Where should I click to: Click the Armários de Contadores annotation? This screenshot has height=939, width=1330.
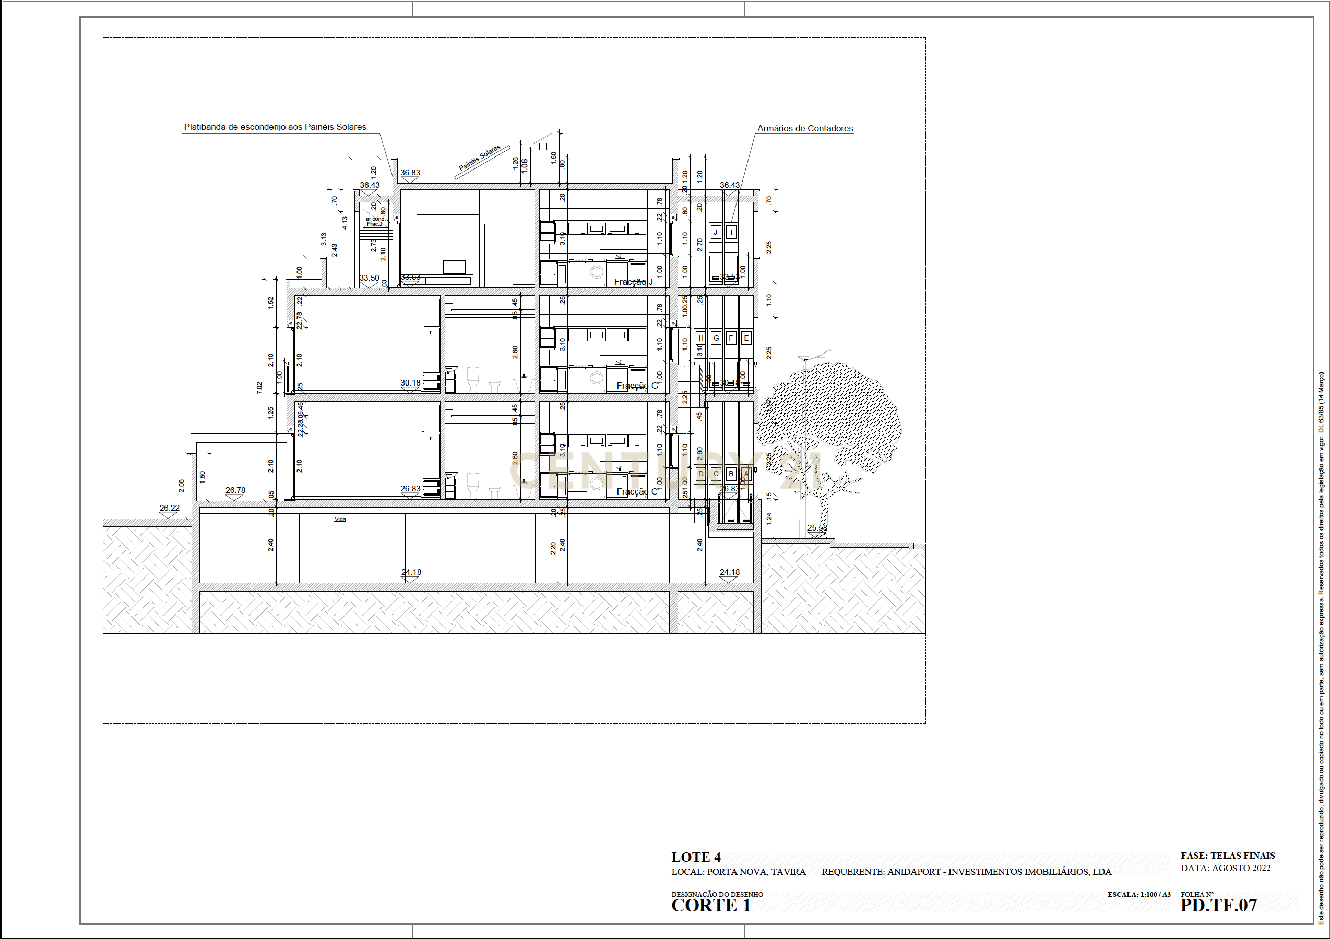pyautogui.click(x=804, y=128)
